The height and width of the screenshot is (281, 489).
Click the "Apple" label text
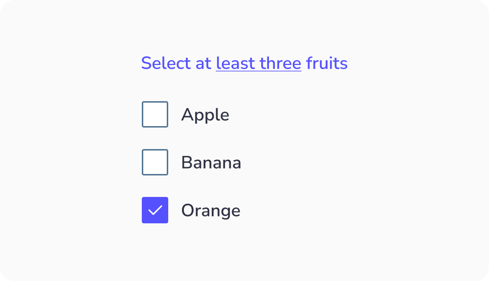pyautogui.click(x=205, y=115)
